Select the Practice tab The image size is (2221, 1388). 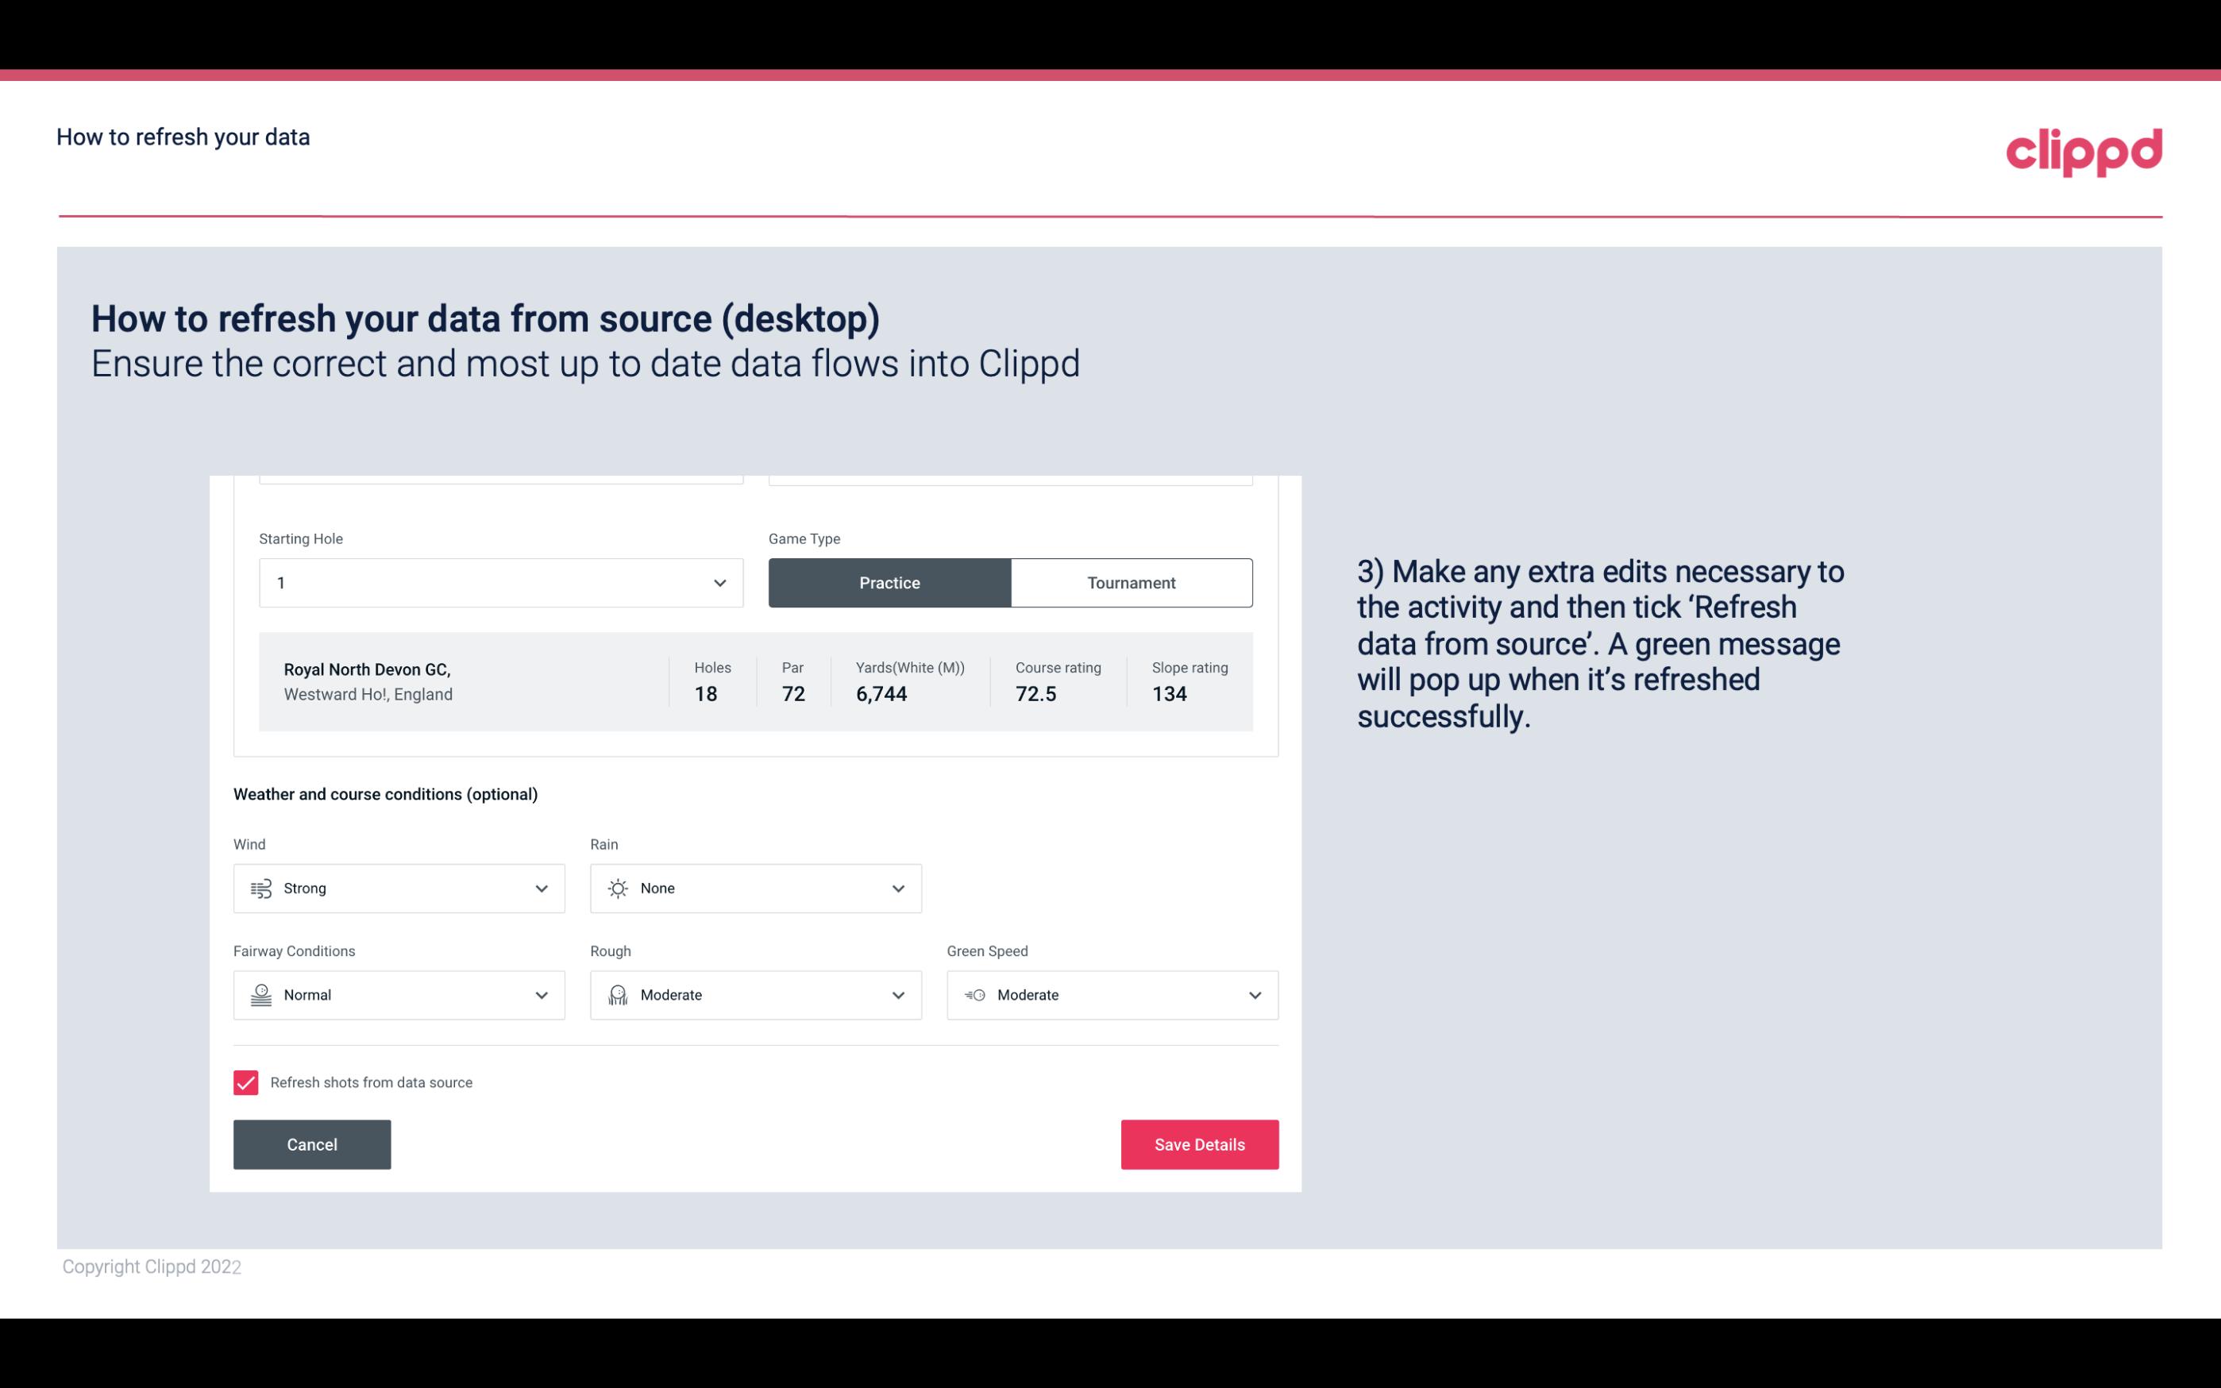(x=889, y=582)
